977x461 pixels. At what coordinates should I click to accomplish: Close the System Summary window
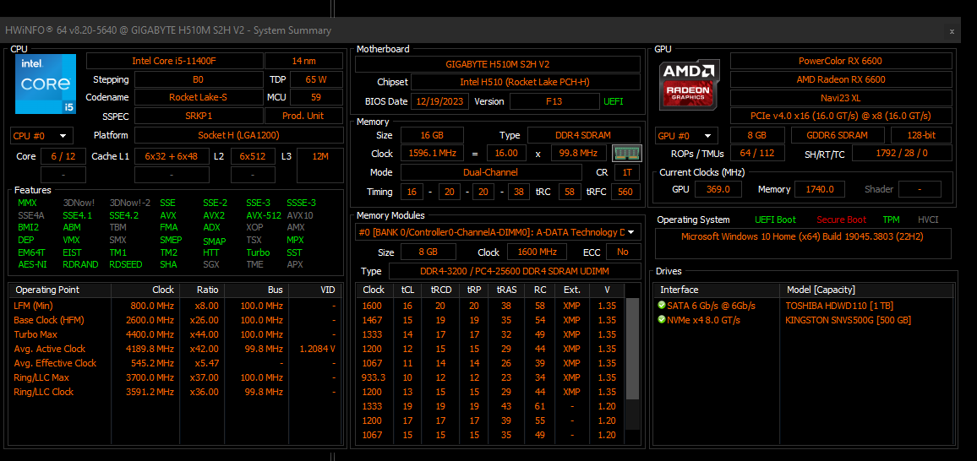(952, 30)
